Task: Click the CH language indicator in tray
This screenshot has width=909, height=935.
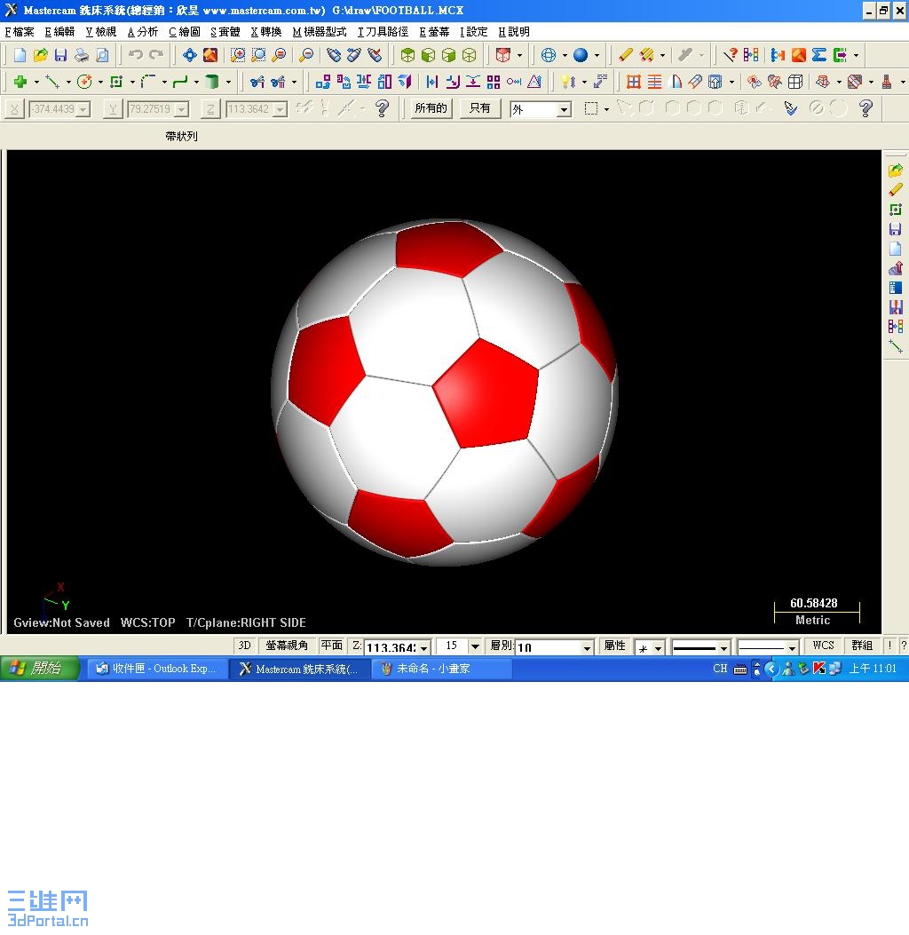Action: pos(720,669)
